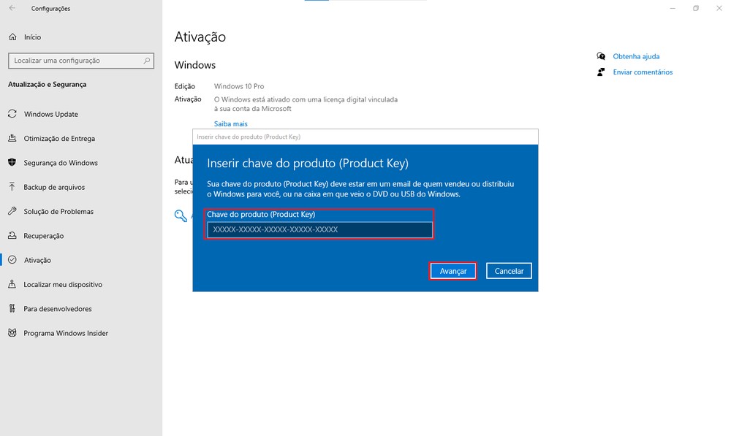Click the Localizar meu dispositivo icon
The image size is (731, 436).
point(12,284)
